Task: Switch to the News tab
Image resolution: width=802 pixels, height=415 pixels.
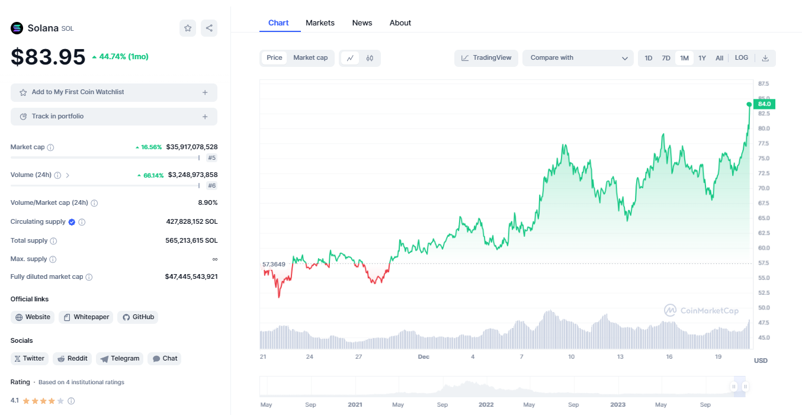Action: [x=362, y=23]
